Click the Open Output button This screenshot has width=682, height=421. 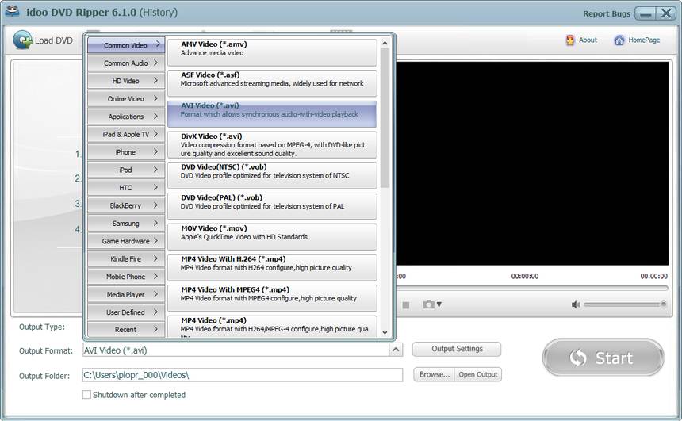[x=478, y=374]
